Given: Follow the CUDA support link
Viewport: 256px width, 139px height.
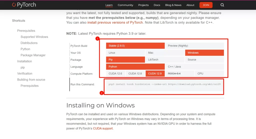Looking at the screenshot, I should [x=103, y=129].
